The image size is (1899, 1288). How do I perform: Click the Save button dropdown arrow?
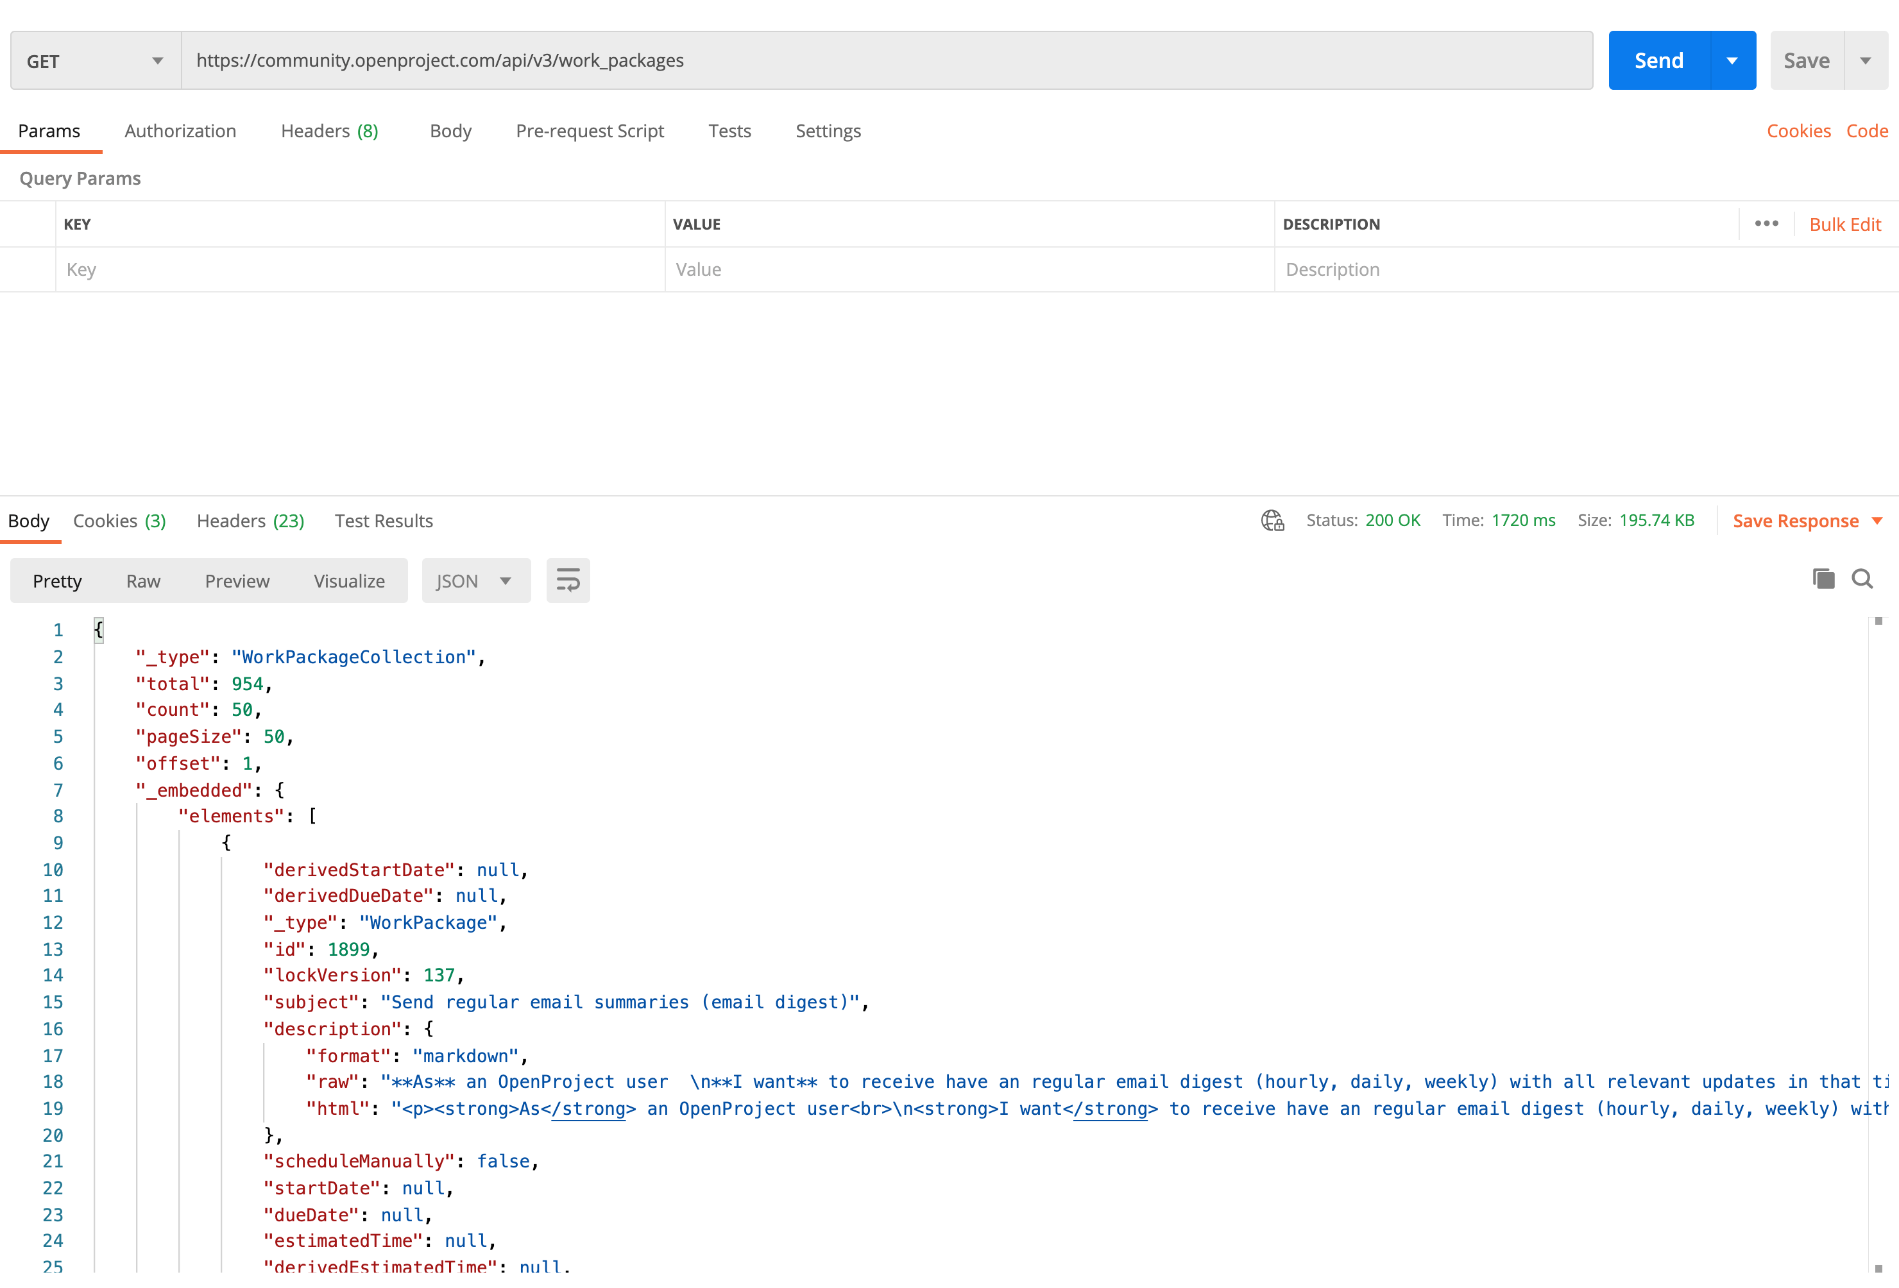[1864, 60]
